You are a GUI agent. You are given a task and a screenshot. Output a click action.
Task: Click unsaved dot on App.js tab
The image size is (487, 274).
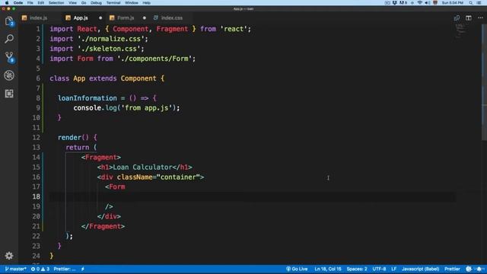coord(100,18)
